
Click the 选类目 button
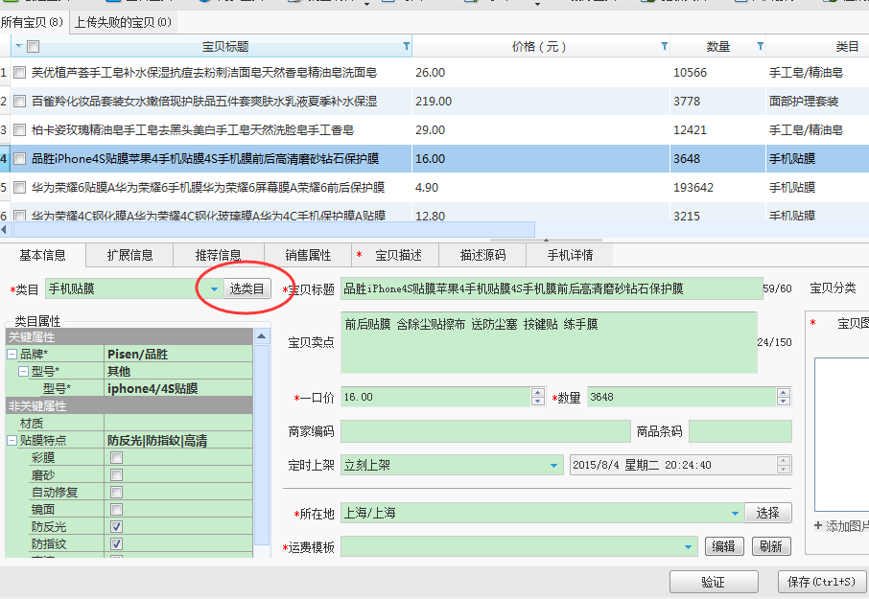247,288
